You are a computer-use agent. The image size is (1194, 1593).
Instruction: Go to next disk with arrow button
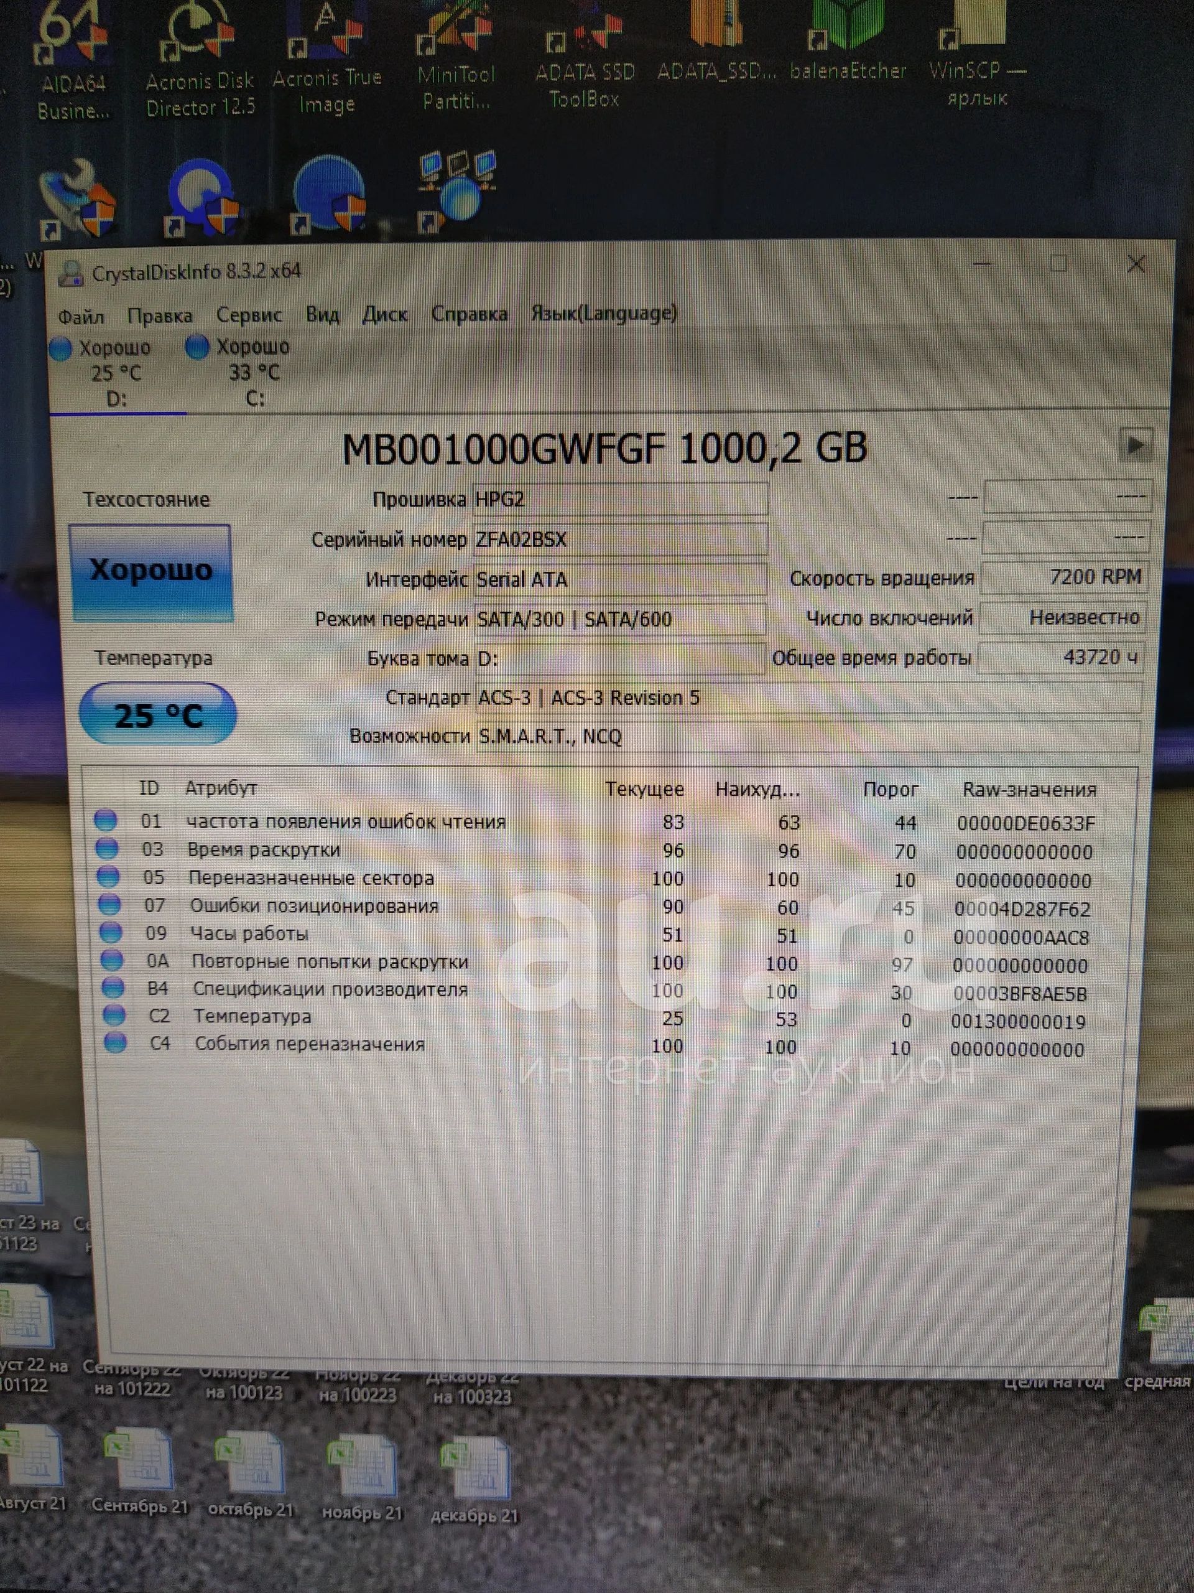pos(1136,444)
